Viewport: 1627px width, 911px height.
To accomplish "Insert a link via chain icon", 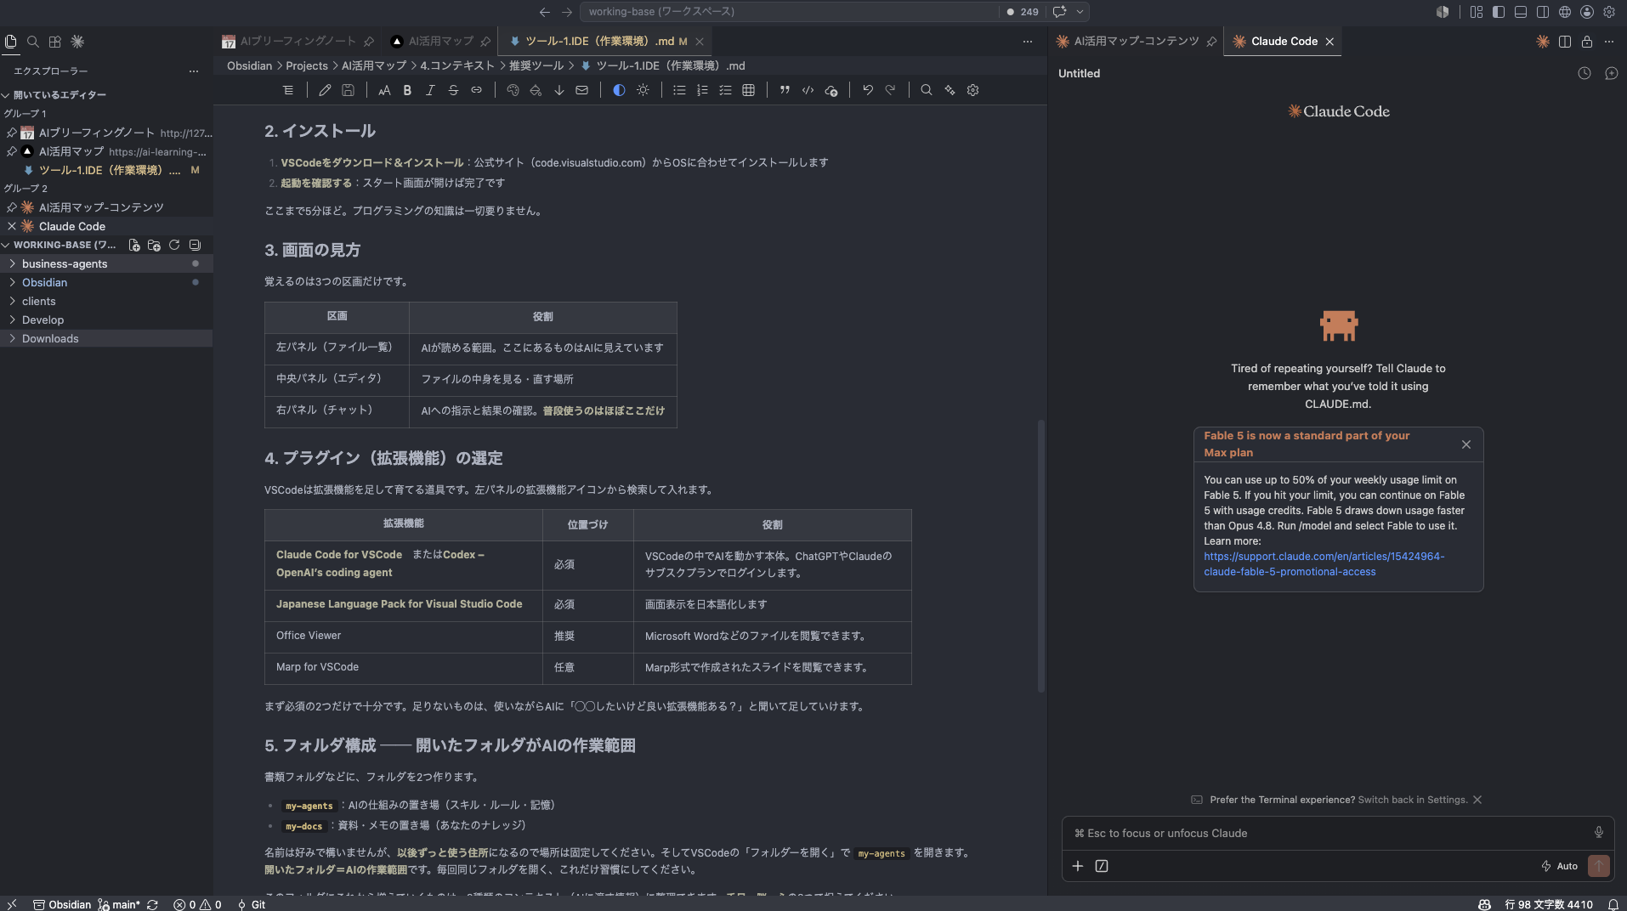I will click(x=476, y=90).
